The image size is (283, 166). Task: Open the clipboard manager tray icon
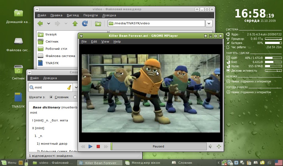[x=249, y=163]
